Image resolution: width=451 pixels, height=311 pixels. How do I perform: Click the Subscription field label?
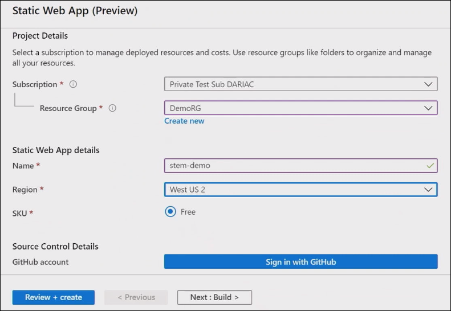pos(35,84)
